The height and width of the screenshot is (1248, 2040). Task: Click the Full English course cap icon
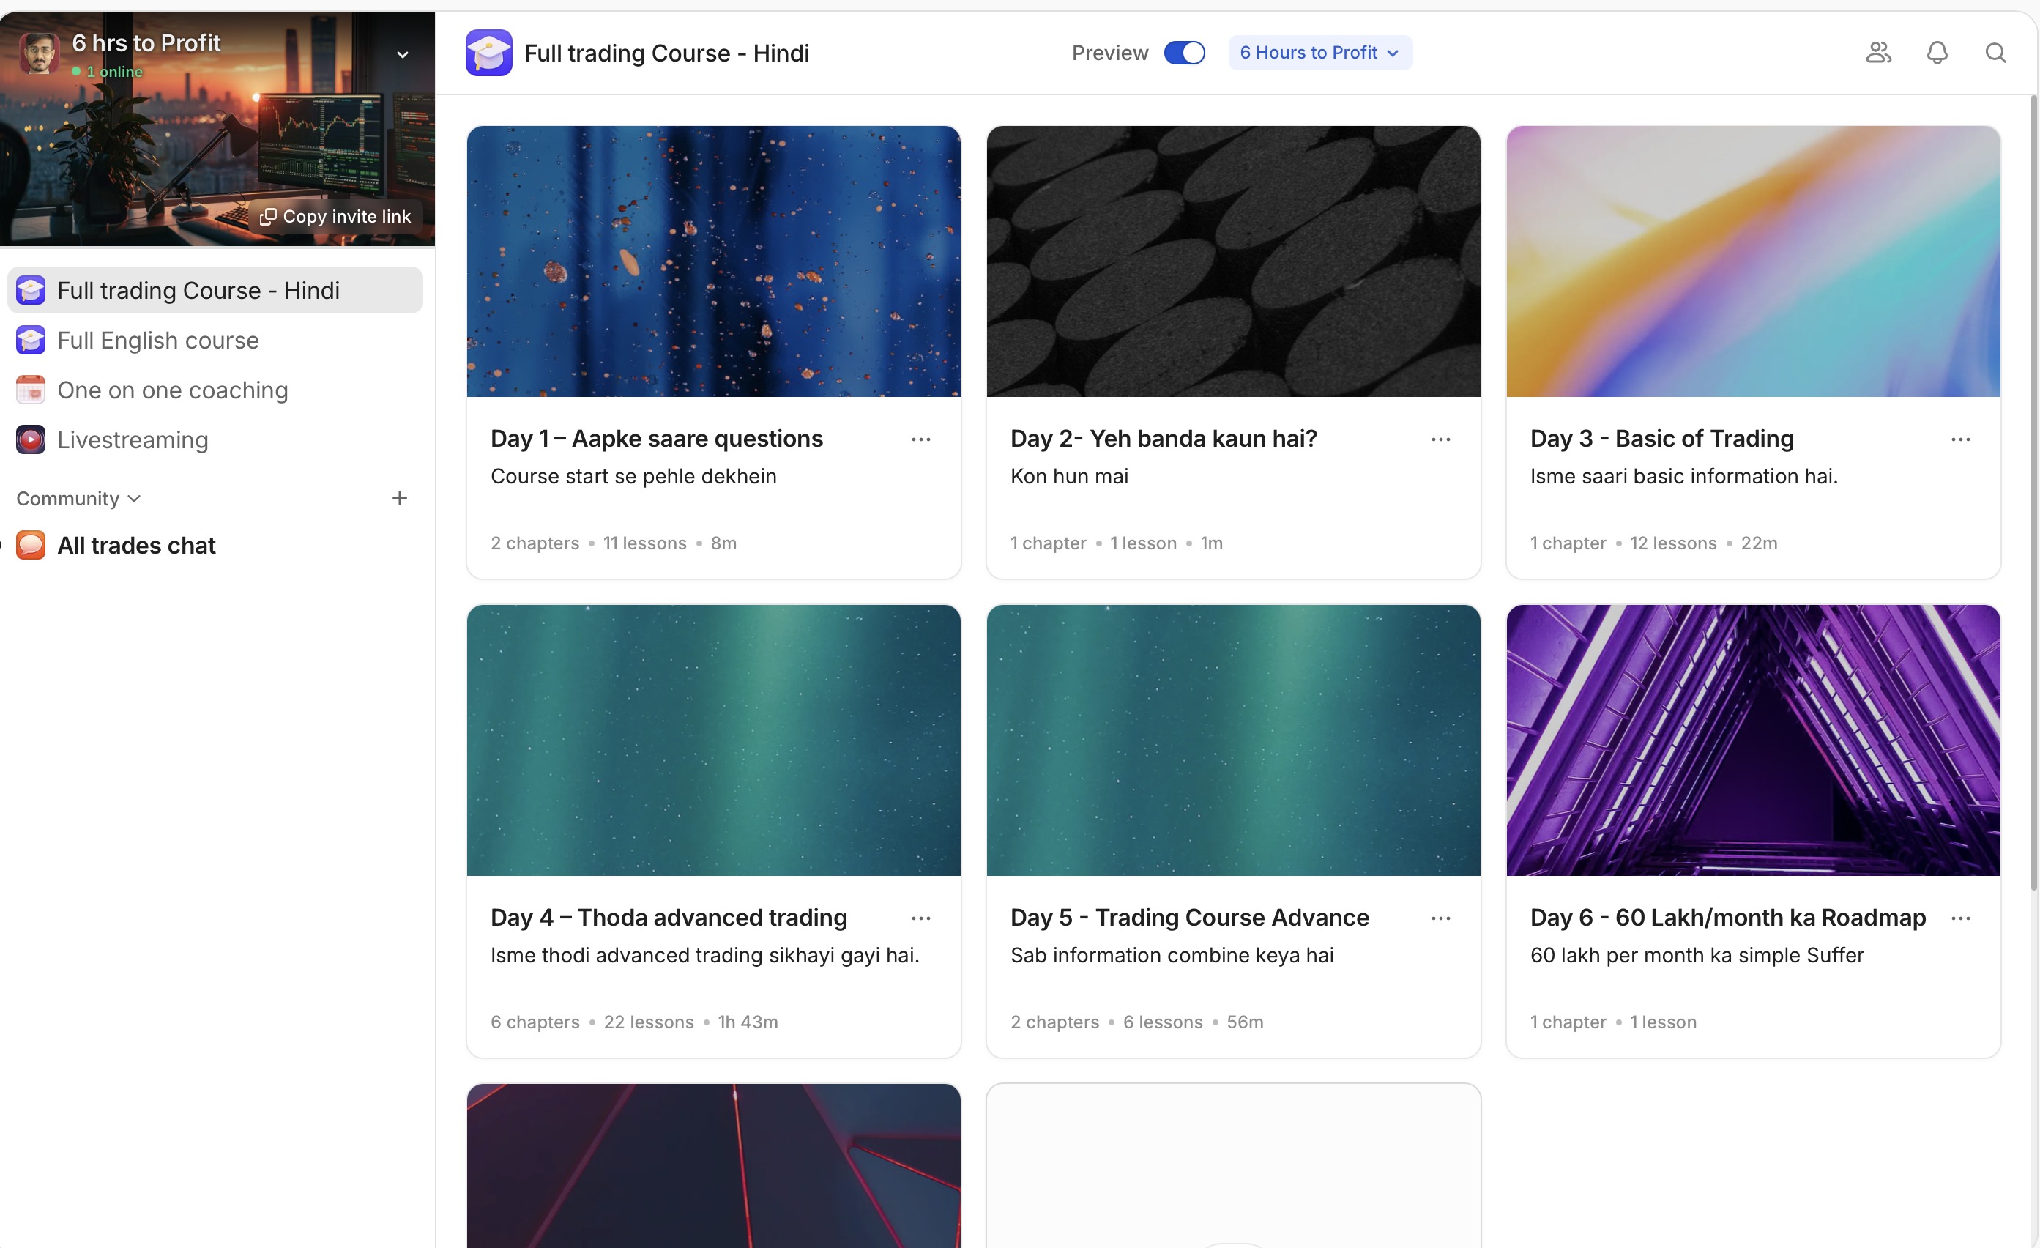(x=31, y=341)
